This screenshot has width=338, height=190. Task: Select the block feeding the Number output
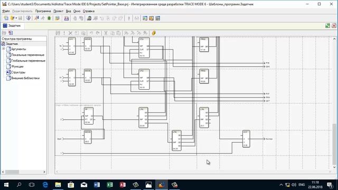coord(246,139)
